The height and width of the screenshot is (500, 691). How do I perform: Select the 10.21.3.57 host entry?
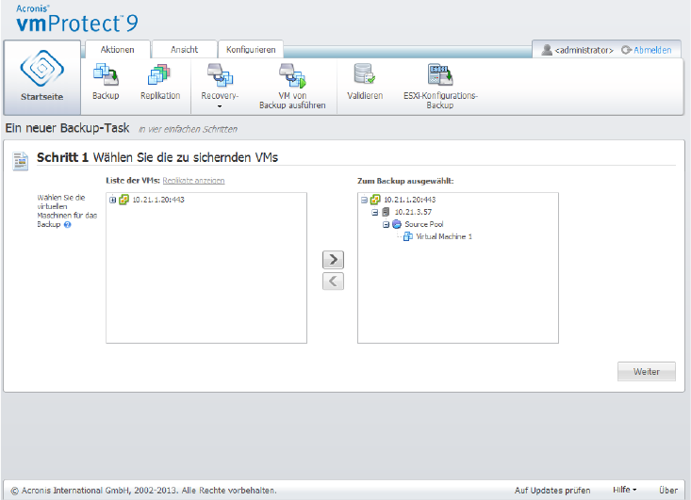click(x=413, y=212)
